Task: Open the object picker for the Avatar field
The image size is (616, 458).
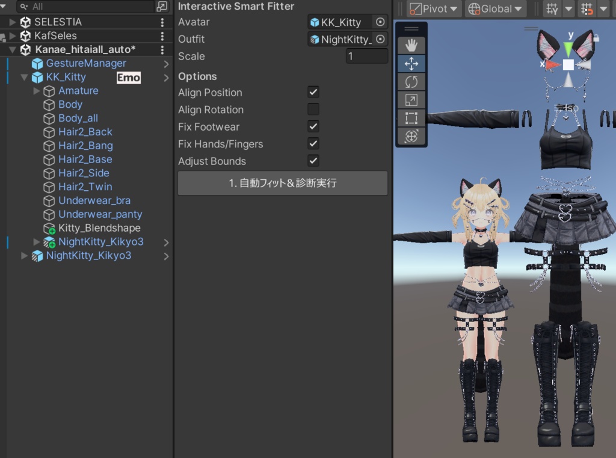Action: (x=380, y=22)
